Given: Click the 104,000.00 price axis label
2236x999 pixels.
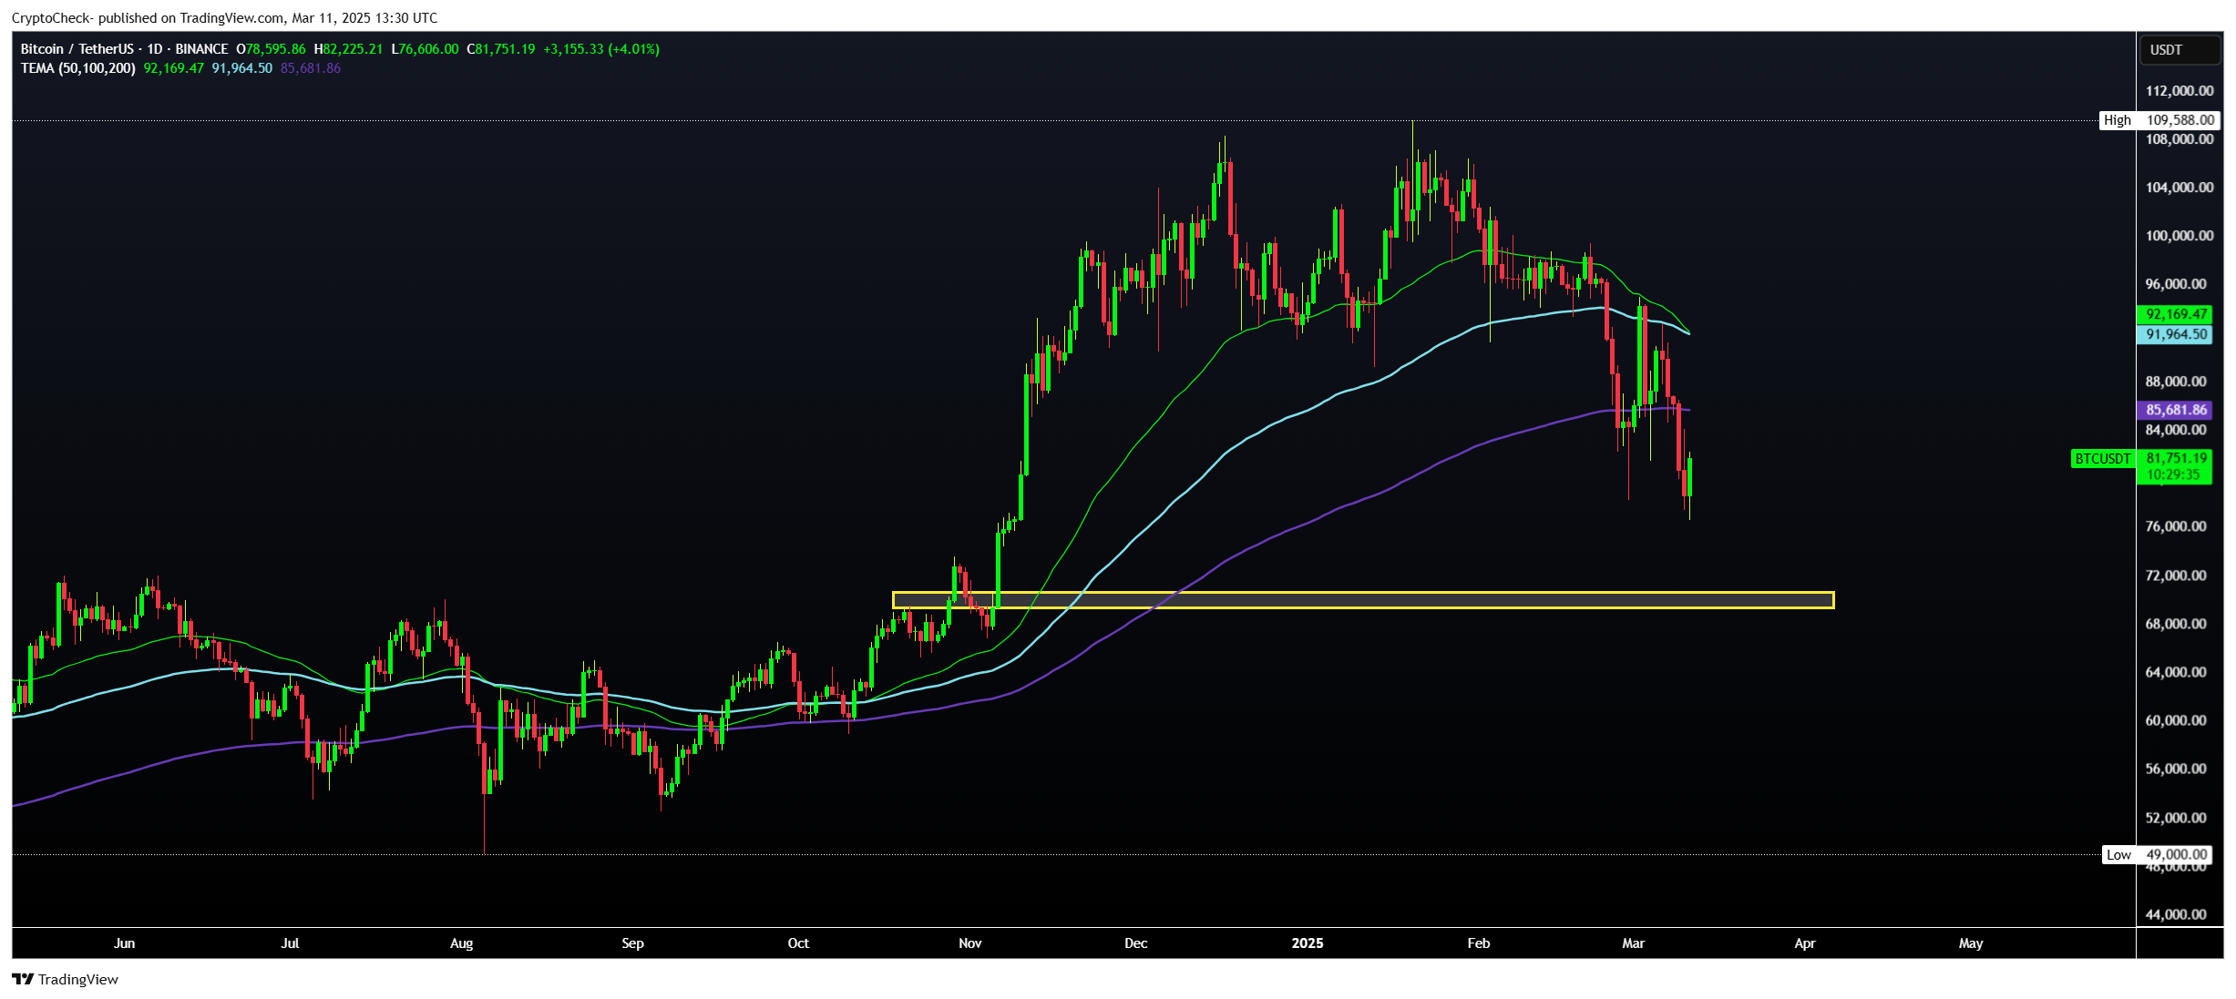Looking at the screenshot, I should click(x=2180, y=188).
